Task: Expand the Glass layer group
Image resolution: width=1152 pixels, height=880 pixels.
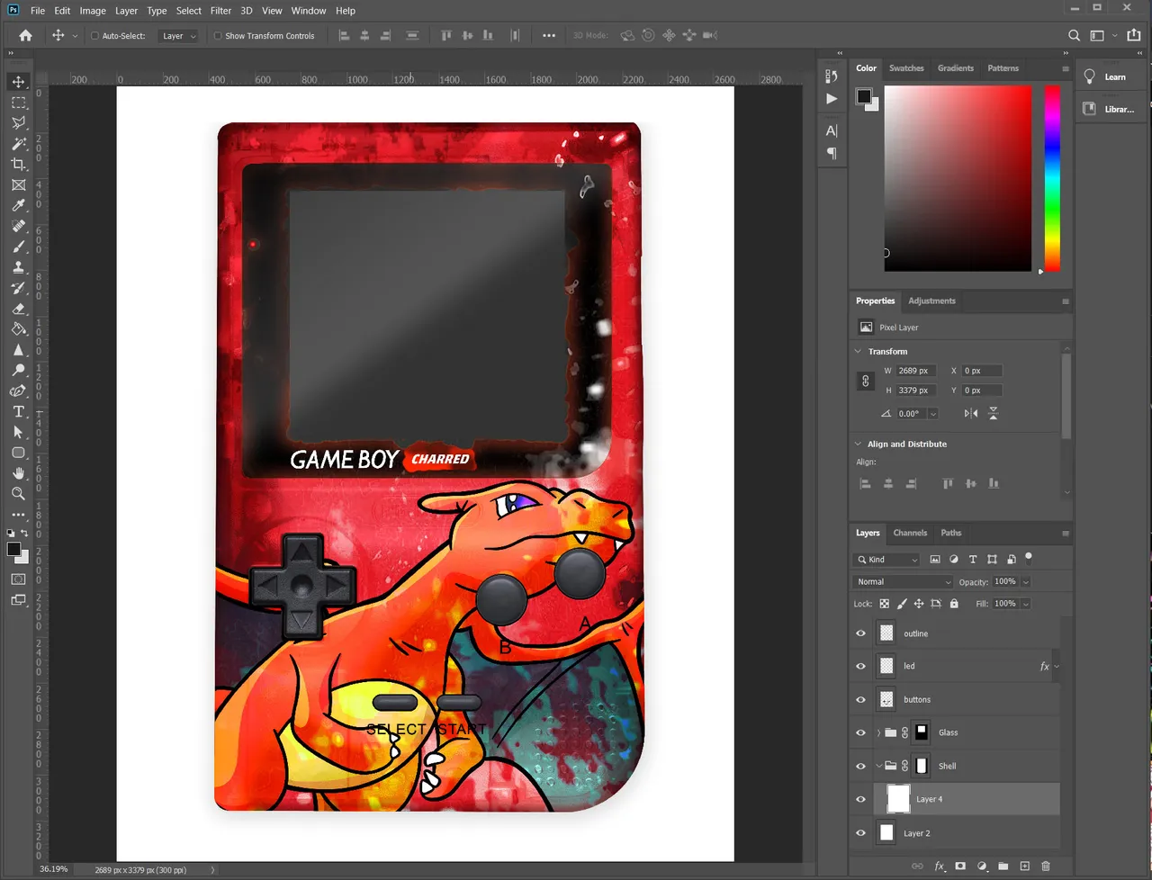Action: (x=878, y=733)
